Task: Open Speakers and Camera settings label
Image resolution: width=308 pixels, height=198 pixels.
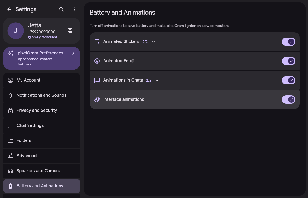Action: pos(38,171)
